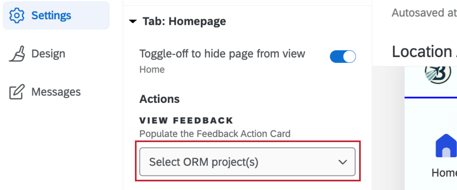Enable the blue toggle next to Toggle-off text
Image resolution: width=457 pixels, height=190 pixels.
[x=342, y=57]
